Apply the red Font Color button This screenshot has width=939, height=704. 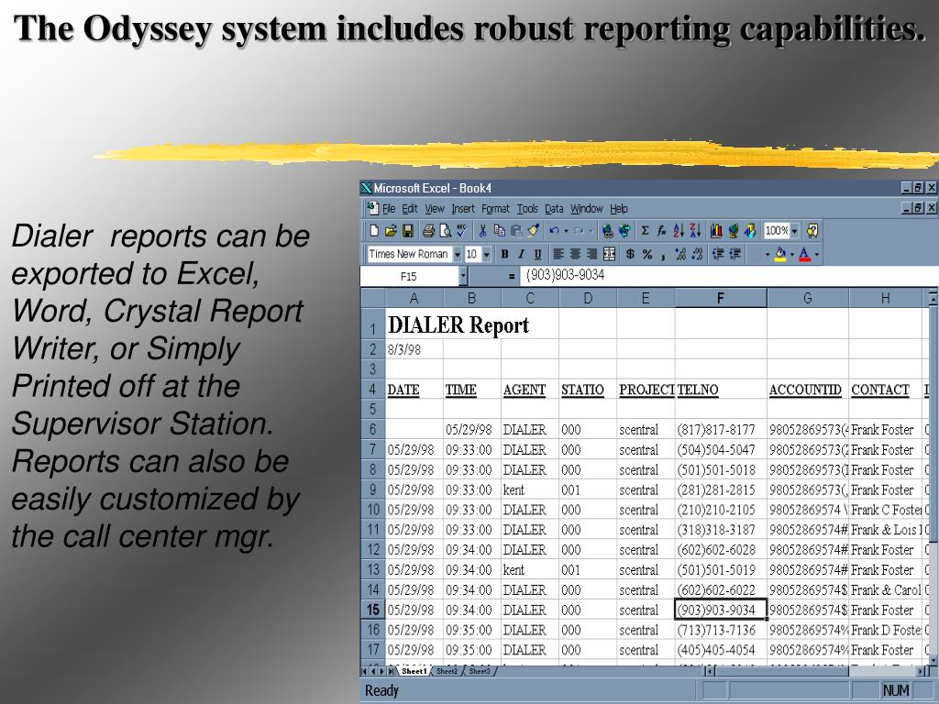pos(805,255)
